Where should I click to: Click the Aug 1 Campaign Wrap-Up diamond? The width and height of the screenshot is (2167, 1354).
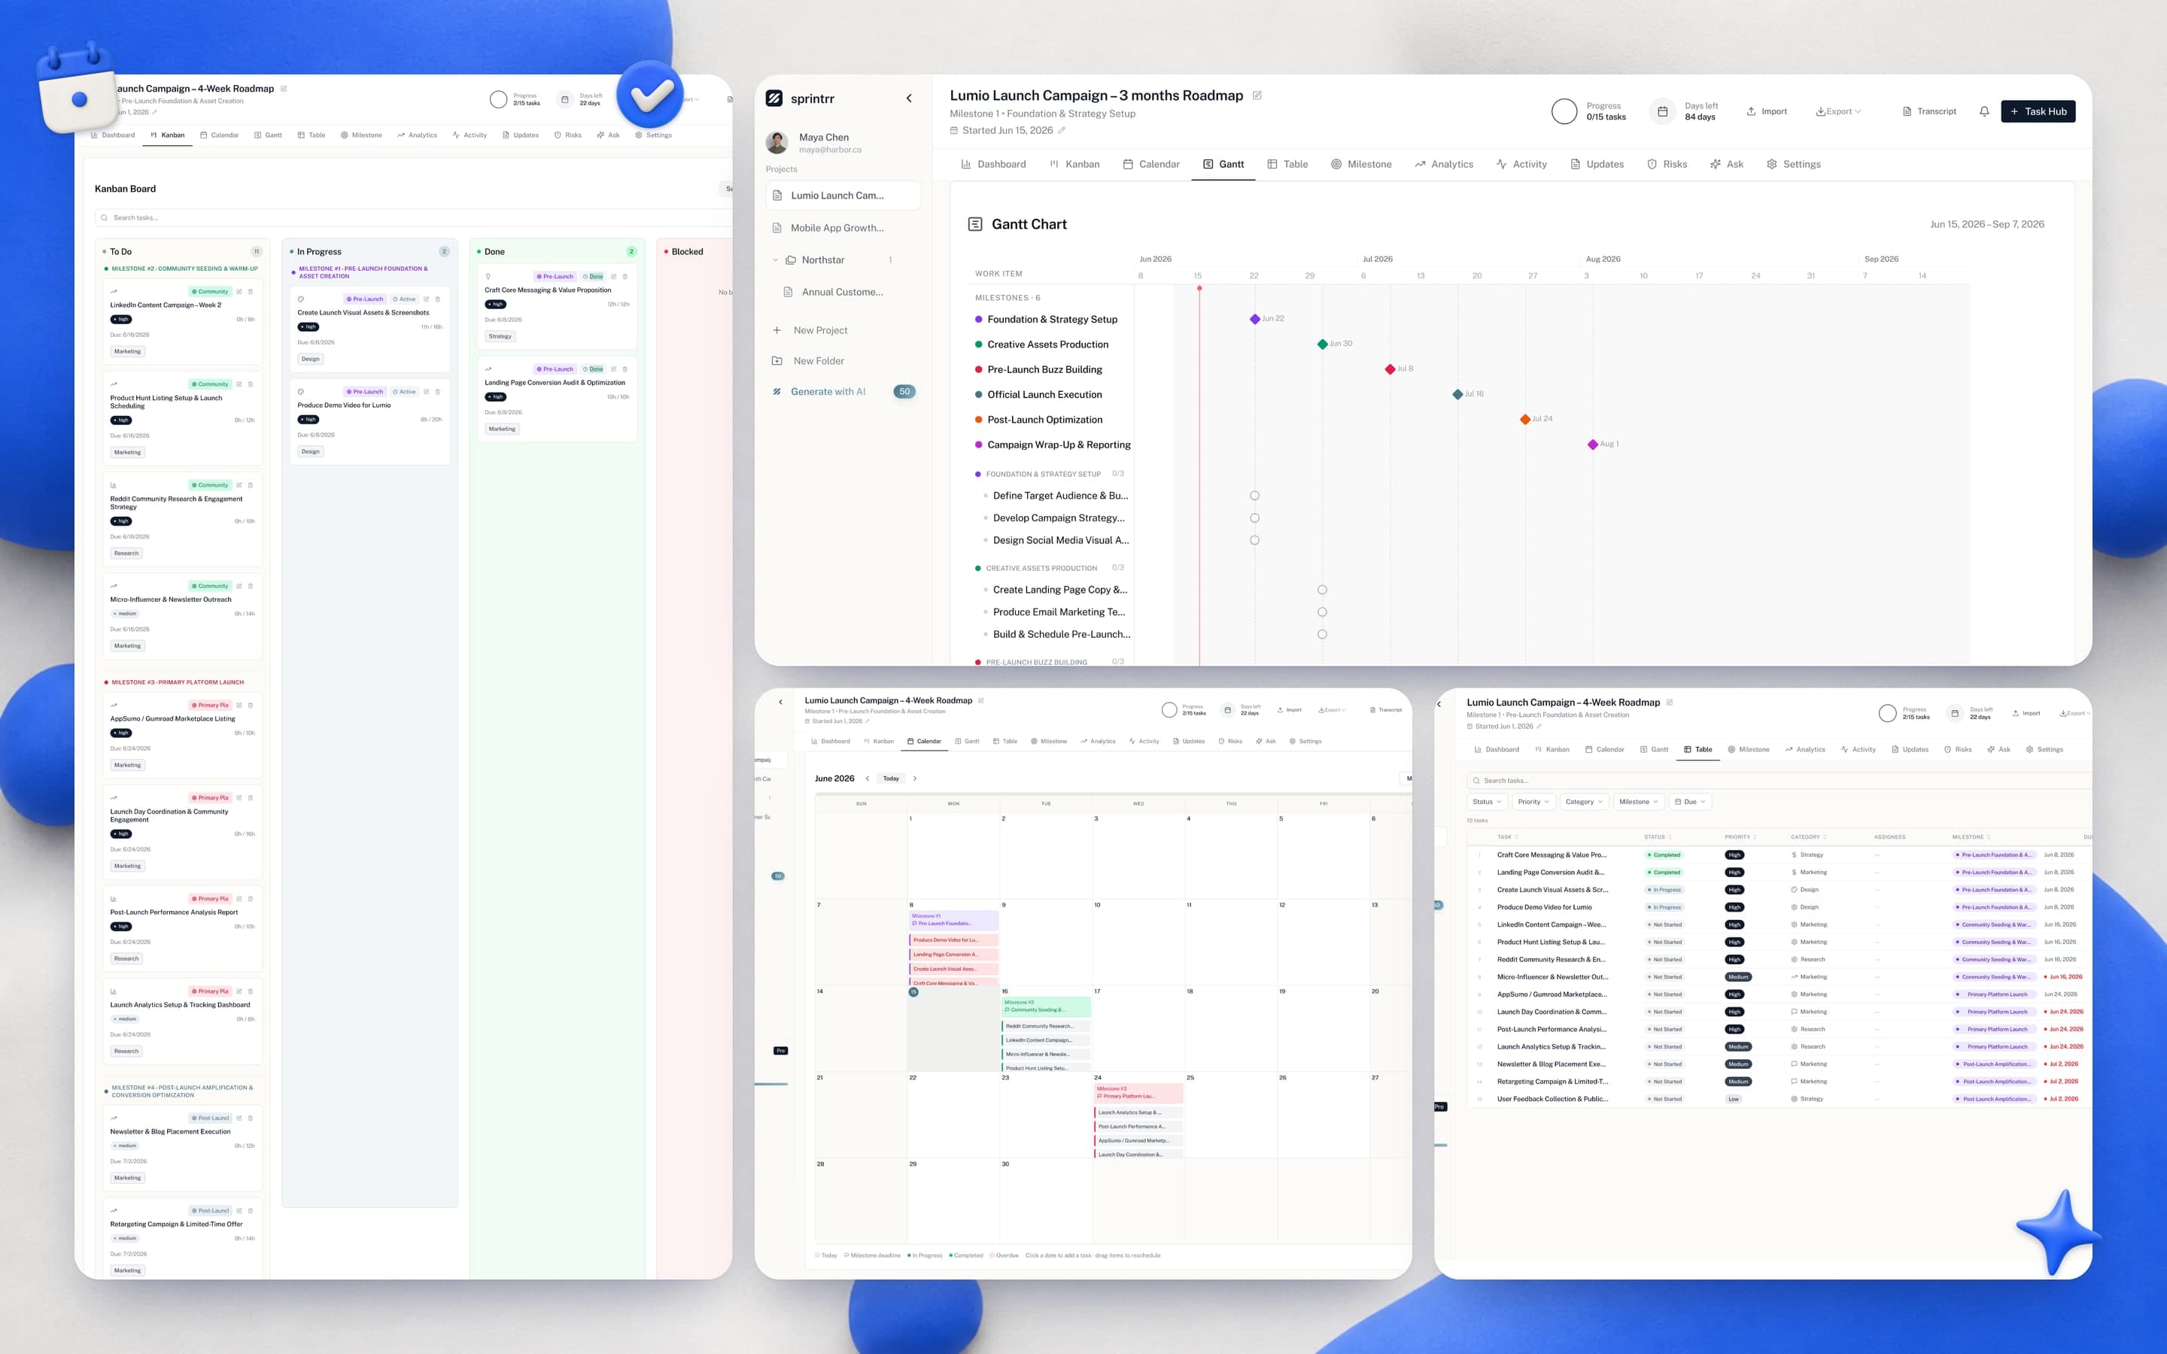pyautogui.click(x=1592, y=444)
